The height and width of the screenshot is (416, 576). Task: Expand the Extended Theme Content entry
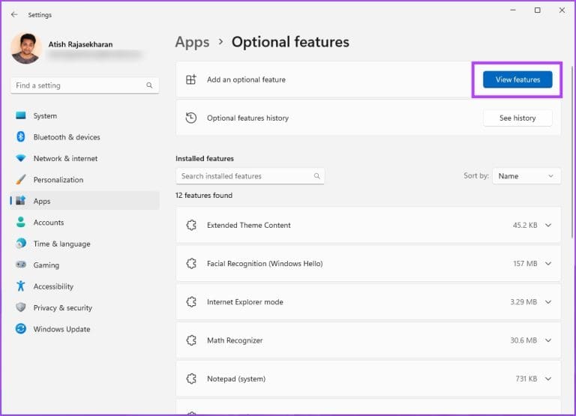548,225
